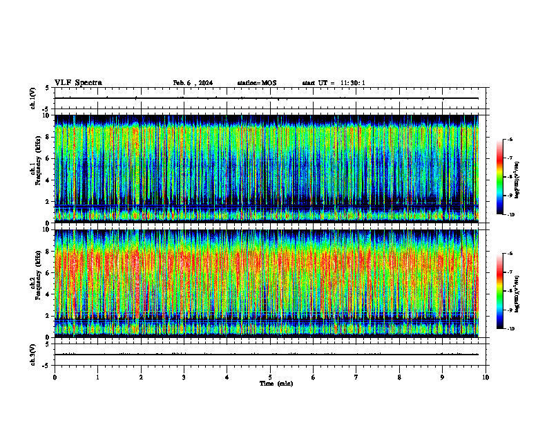Click time axis tick label "7"
547x423 pixels.
click(x=356, y=377)
